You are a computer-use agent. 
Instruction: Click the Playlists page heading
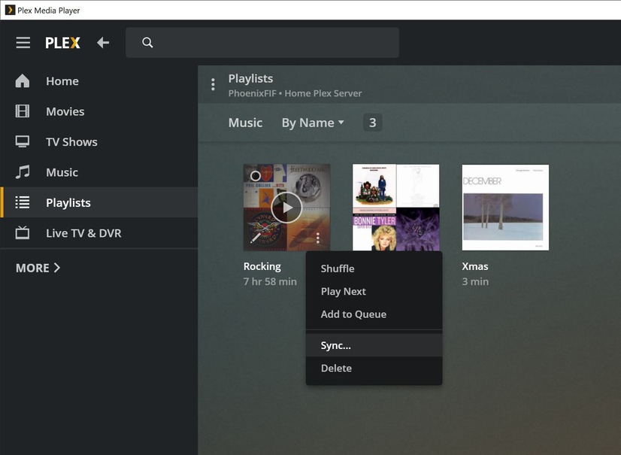click(x=250, y=79)
